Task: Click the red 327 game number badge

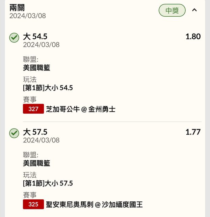Action: [x=33, y=109]
